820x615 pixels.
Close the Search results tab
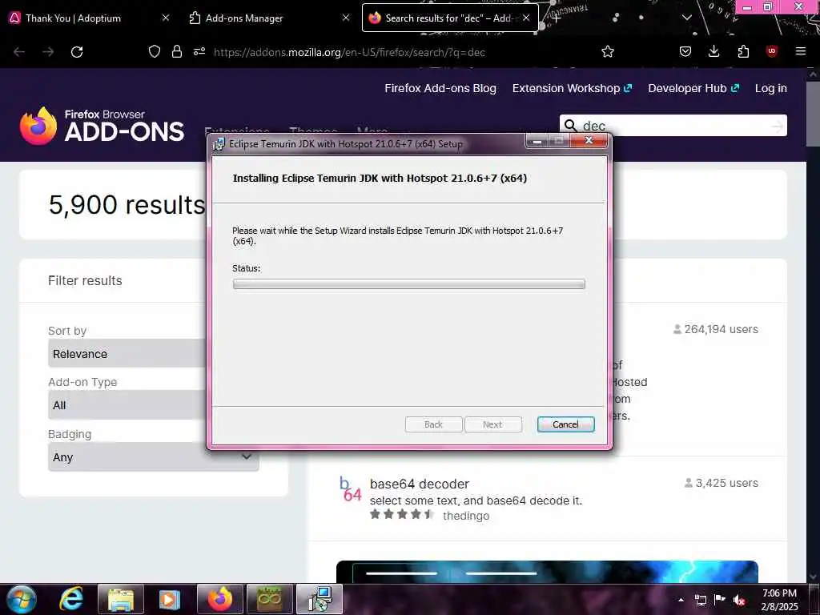tap(526, 18)
